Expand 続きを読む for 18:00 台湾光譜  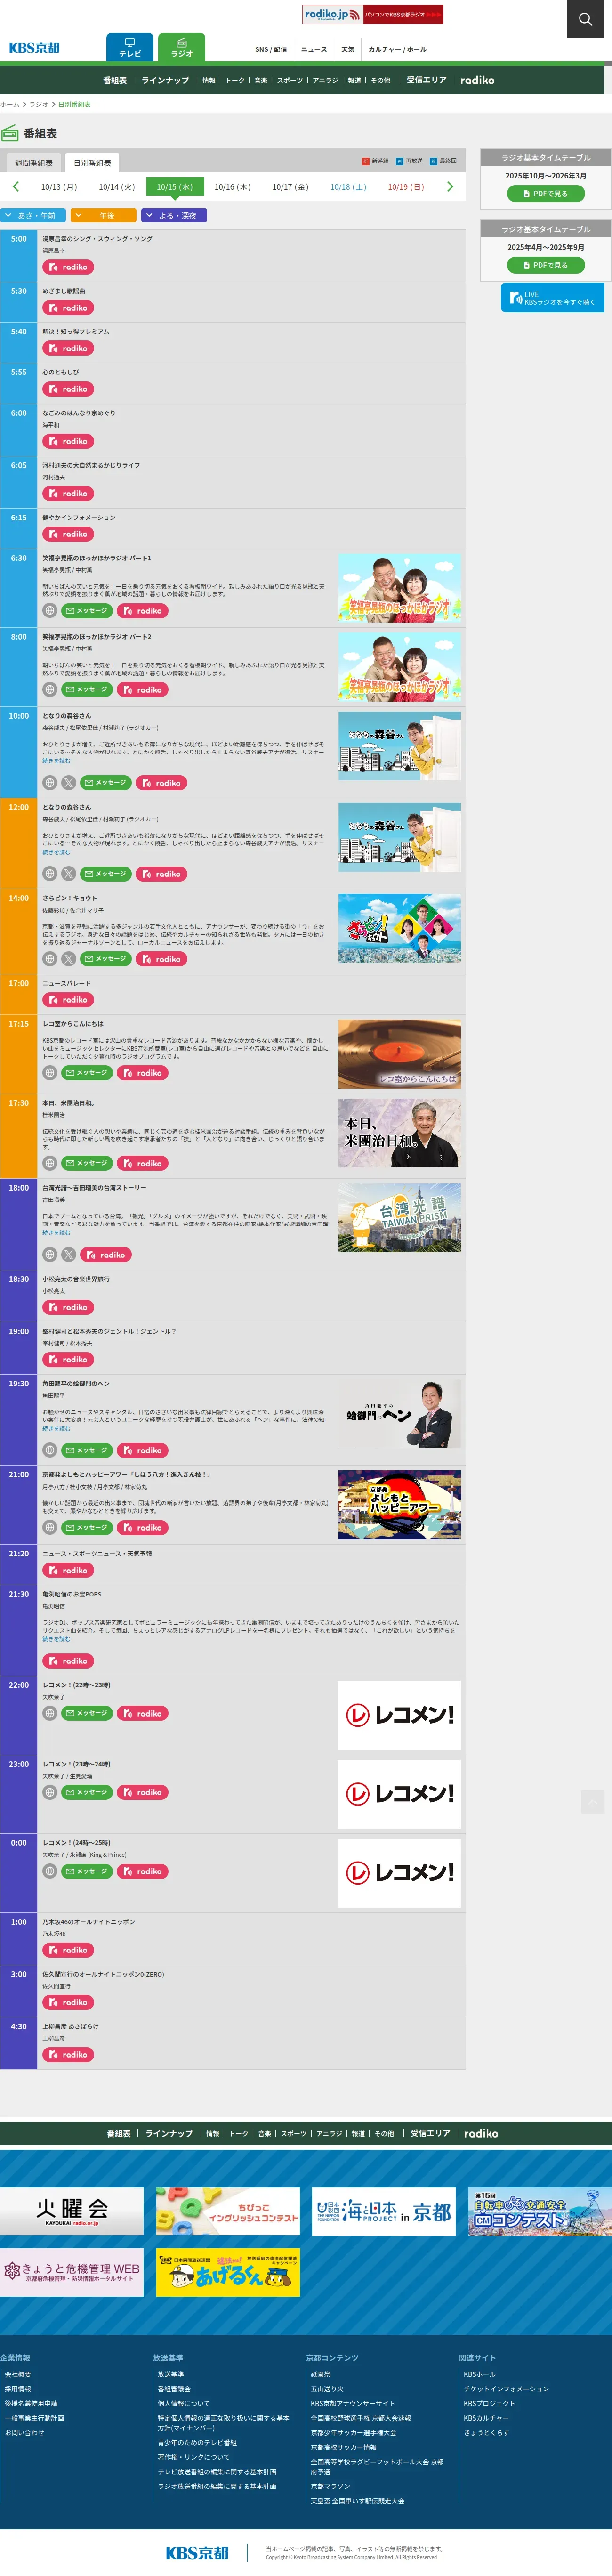click(x=56, y=1232)
